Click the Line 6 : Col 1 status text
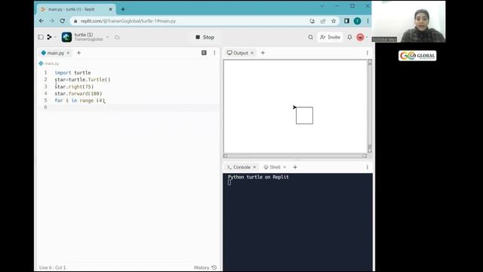The height and width of the screenshot is (272, 483). pos(52,267)
